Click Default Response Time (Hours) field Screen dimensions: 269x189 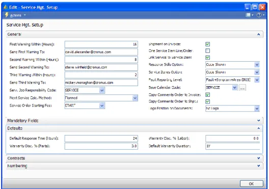pos(101,139)
